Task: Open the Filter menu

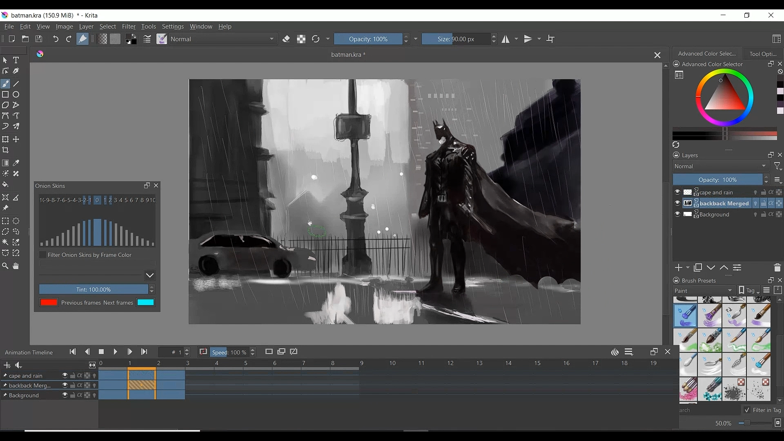Action: (129, 27)
